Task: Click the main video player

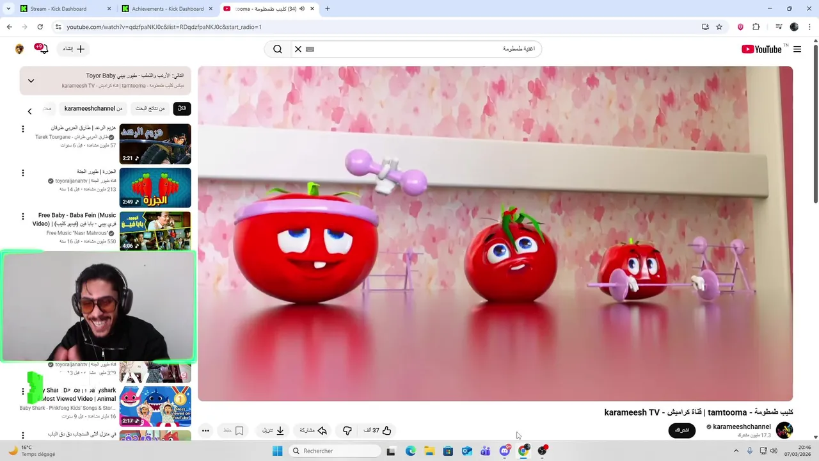Action: point(495,234)
